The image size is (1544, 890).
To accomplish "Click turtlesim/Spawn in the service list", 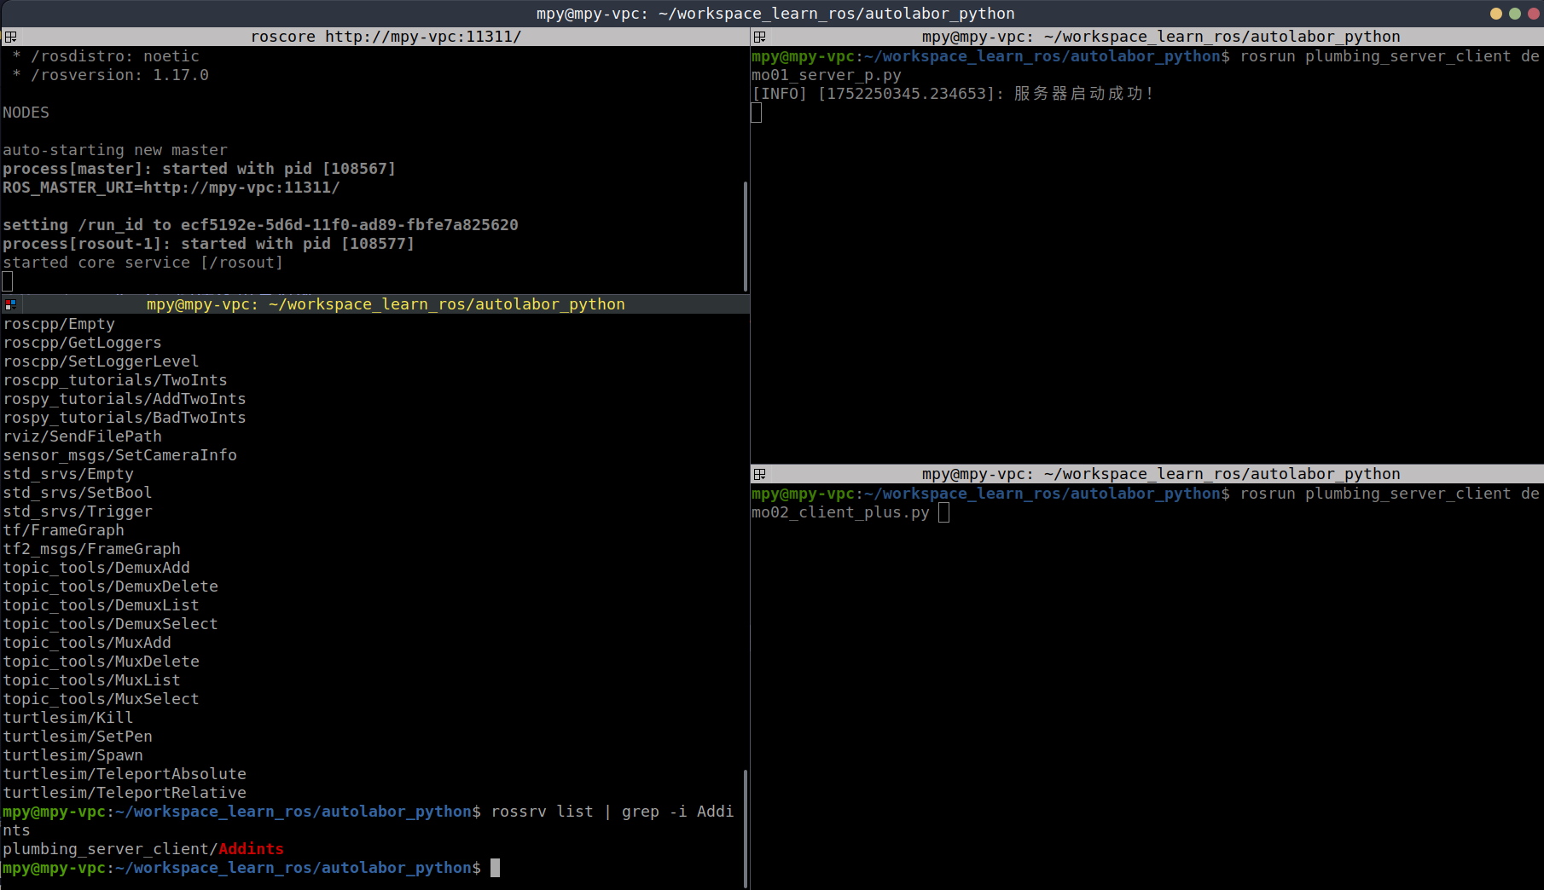I will pyautogui.click(x=73, y=755).
